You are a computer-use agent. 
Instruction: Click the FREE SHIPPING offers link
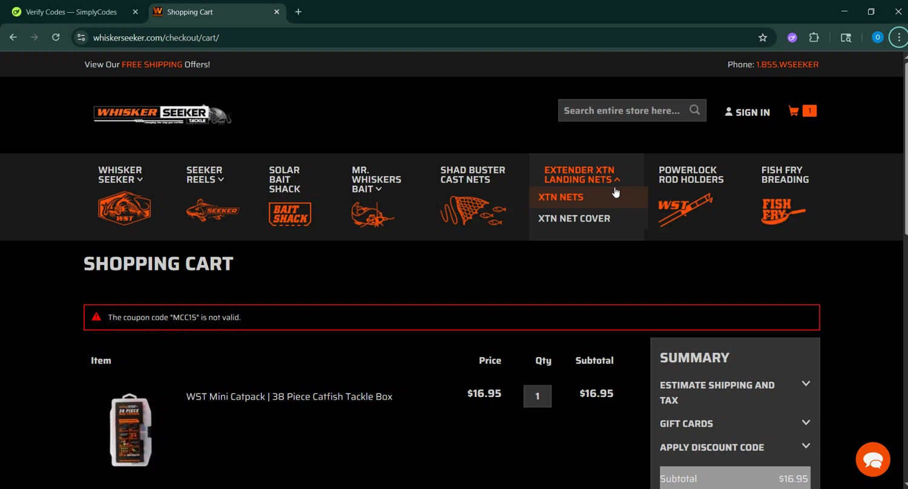pos(152,64)
